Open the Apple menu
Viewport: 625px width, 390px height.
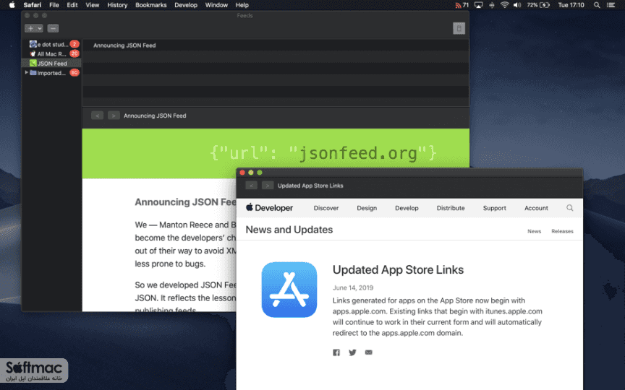pyautogui.click(x=12, y=5)
